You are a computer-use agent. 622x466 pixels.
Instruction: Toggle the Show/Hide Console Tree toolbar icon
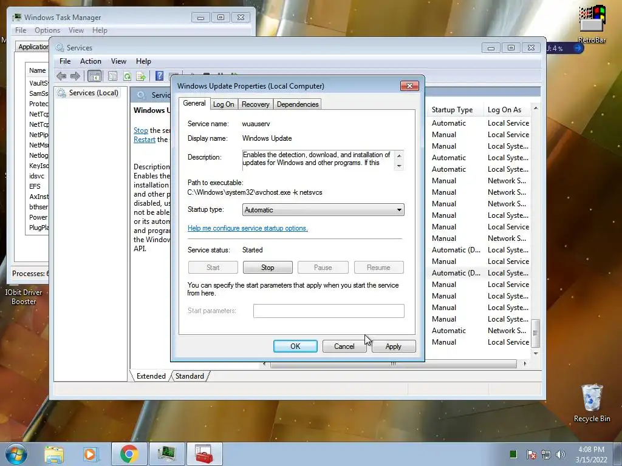click(94, 76)
